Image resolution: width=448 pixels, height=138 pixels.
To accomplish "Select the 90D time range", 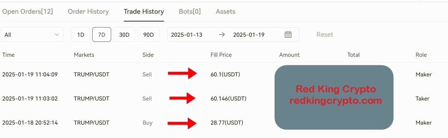I will pyautogui.click(x=148, y=34).
